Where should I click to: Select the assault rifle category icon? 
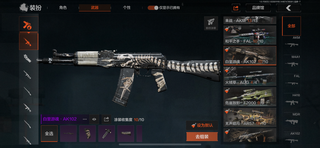coord(29,42)
